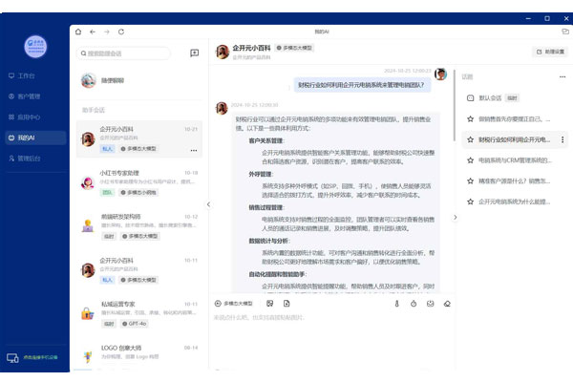This screenshot has width=573, height=382.
Task: Open 工作台 in the left sidebar
Action: [x=21, y=75]
